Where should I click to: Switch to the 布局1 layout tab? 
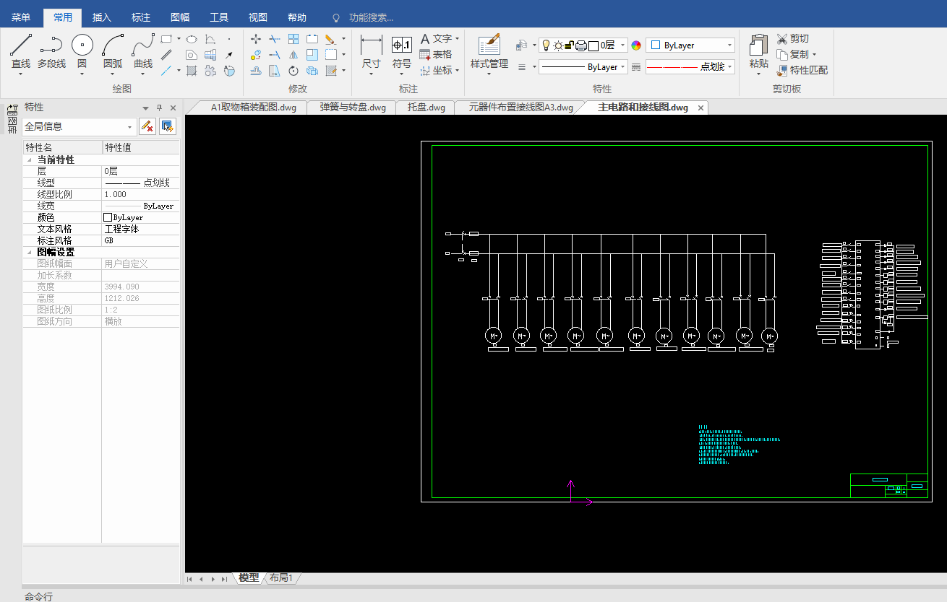click(x=281, y=578)
